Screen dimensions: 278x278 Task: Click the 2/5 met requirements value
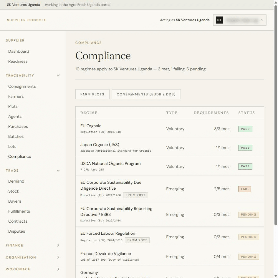pos(221,189)
